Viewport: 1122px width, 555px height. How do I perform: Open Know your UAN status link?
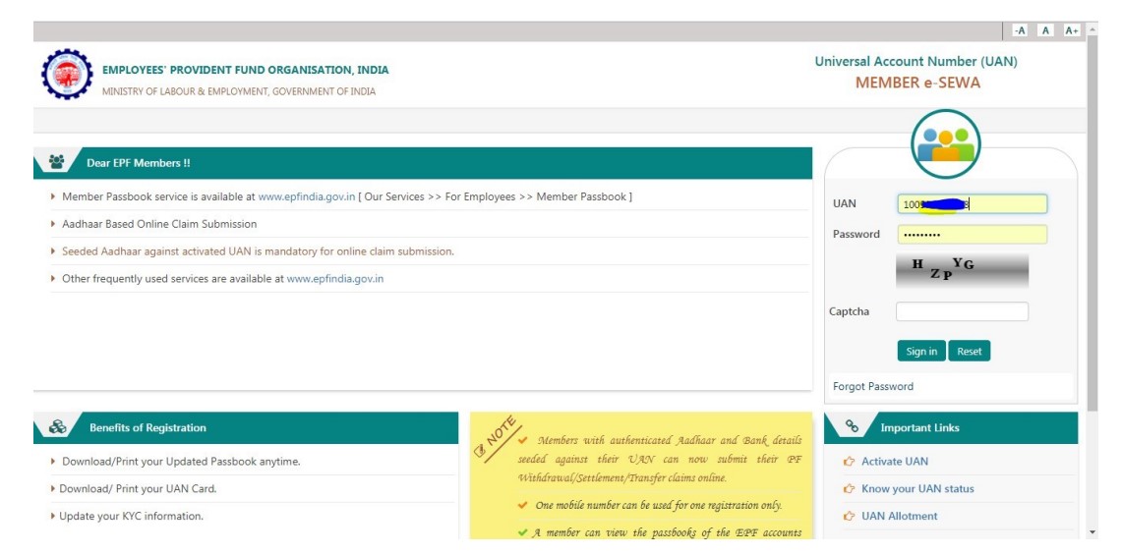(x=917, y=489)
